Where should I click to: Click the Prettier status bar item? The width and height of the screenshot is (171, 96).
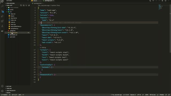pos(162,95)
